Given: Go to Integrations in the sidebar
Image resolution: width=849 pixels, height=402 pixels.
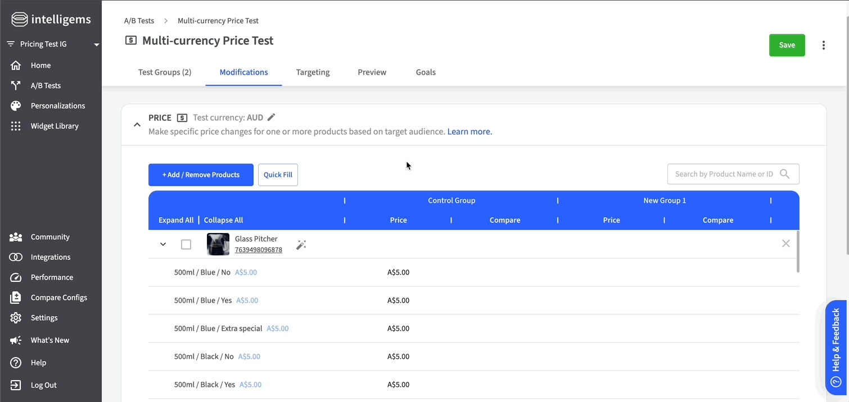Looking at the screenshot, I should 50,257.
